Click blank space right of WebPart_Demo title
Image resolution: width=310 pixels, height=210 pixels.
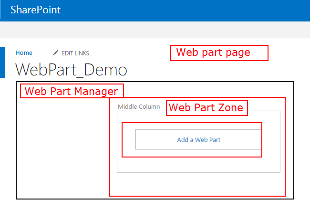(215, 72)
